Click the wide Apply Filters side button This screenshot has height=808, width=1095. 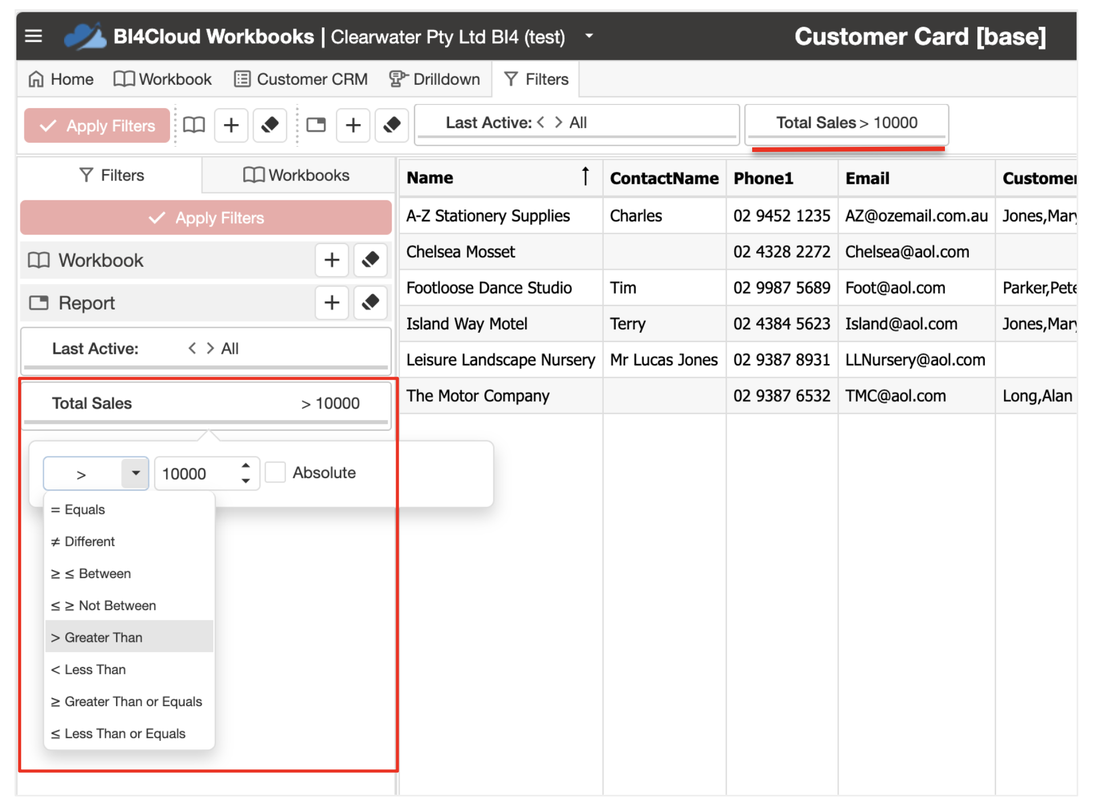206,218
